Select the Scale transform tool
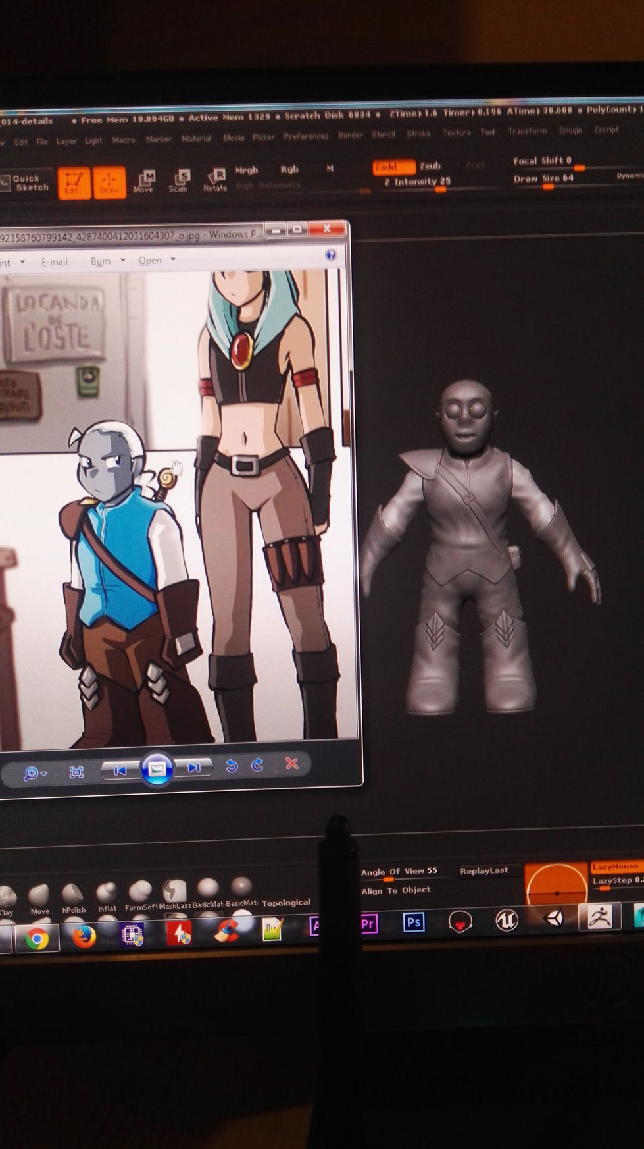644x1149 pixels. [178, 180]
